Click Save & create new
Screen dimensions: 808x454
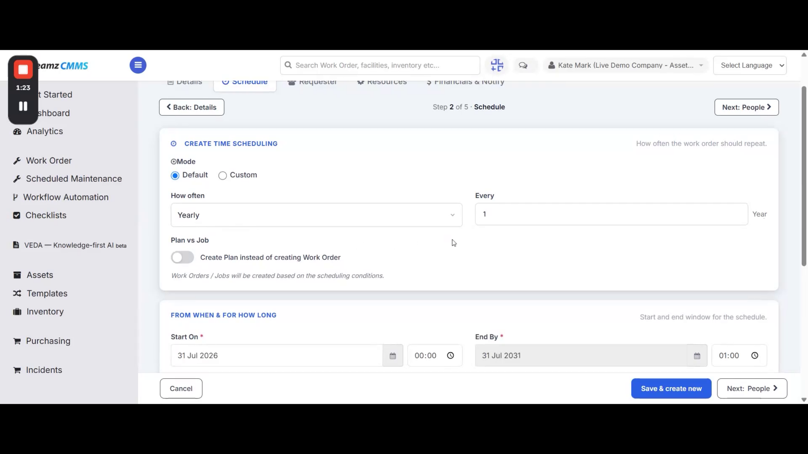pyautogui.click(x=671, y=388)
